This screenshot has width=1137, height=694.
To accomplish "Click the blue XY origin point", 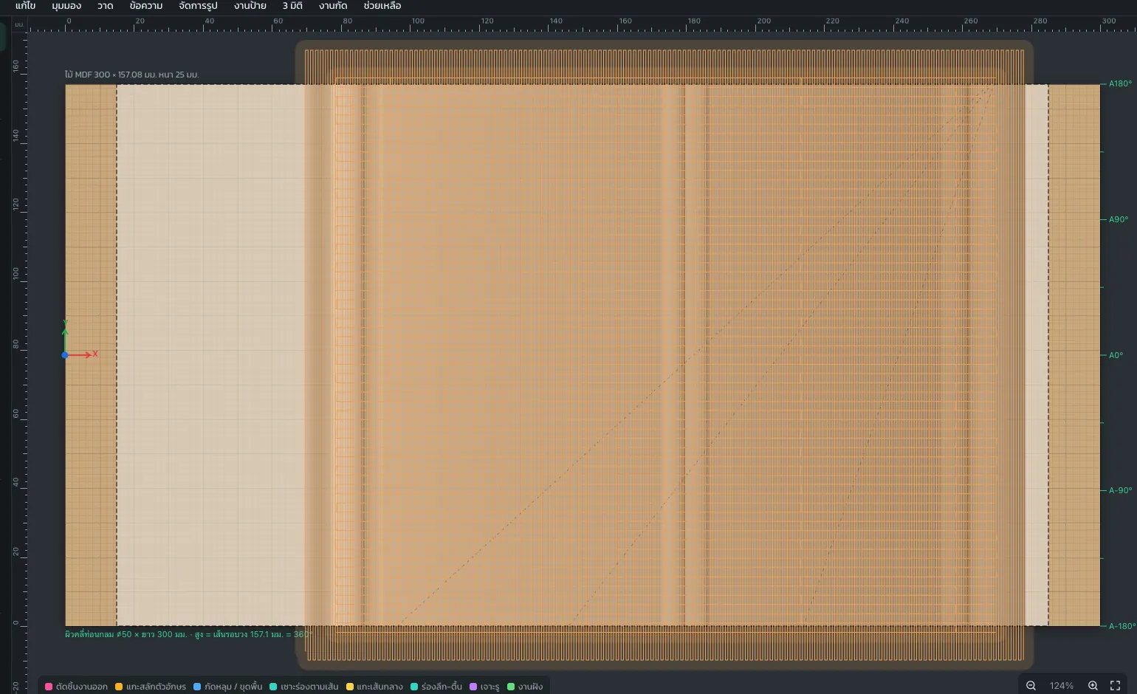I will (x=65, y=355).
